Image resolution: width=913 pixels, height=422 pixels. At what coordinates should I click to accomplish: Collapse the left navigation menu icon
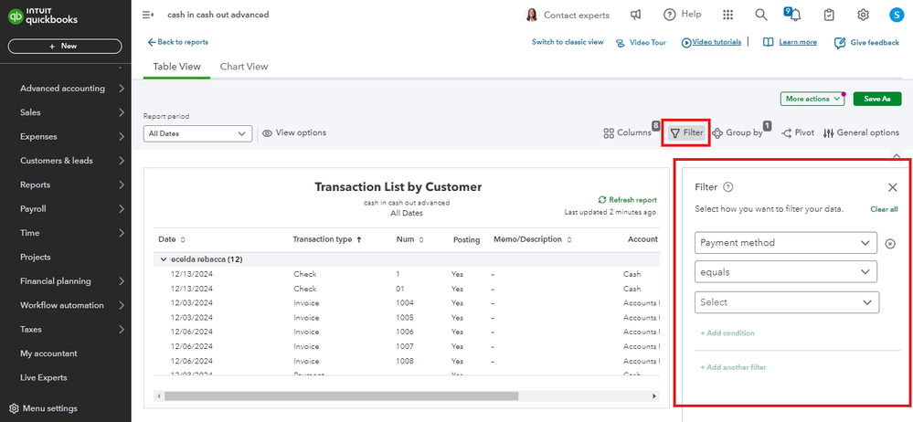tap(148, 15)
